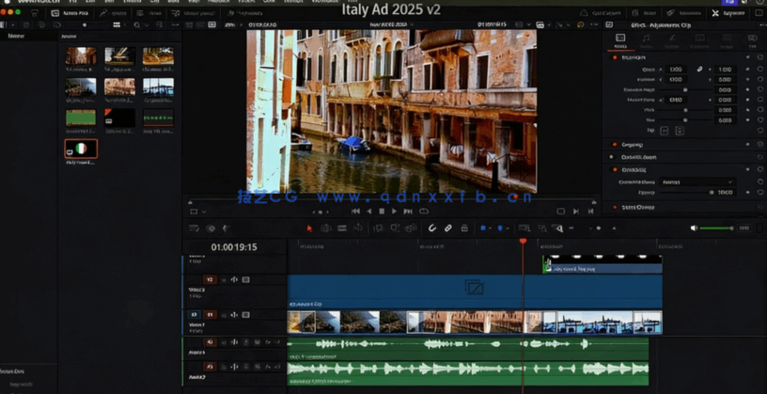The image size is (767, 394).
Task: Click the Flip vertical button
Action: [x=680, y=130]
